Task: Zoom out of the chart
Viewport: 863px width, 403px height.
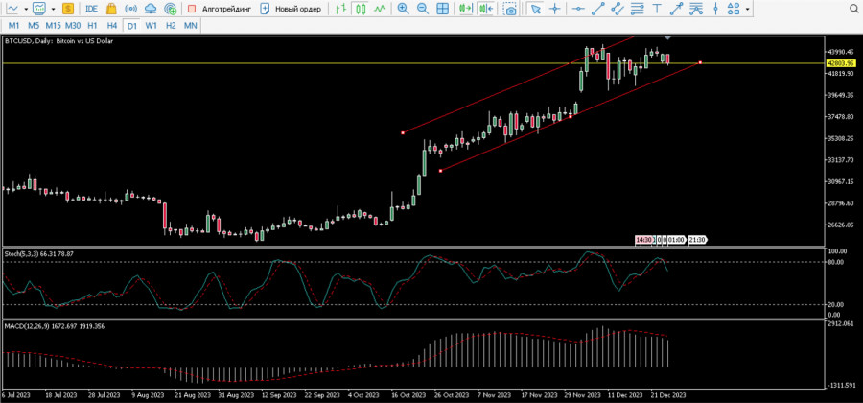Action: 422,9
